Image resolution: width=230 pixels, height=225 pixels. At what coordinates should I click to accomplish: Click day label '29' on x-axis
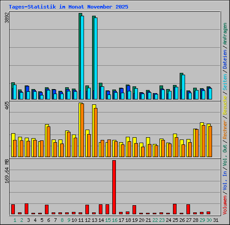[x=202, y=220]
